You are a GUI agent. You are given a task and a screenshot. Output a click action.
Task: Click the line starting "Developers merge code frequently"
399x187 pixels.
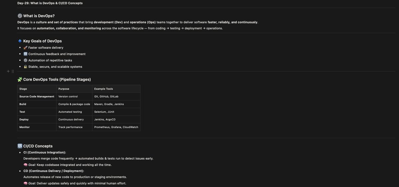tap(88, 158)
